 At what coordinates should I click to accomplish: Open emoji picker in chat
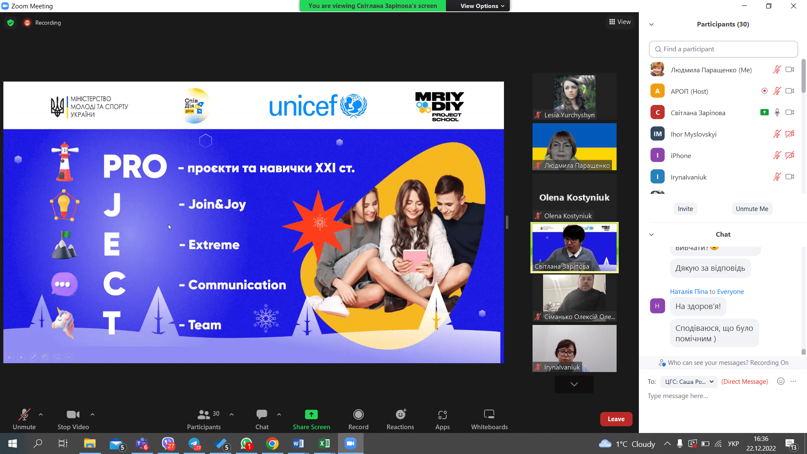pos(781,381)
